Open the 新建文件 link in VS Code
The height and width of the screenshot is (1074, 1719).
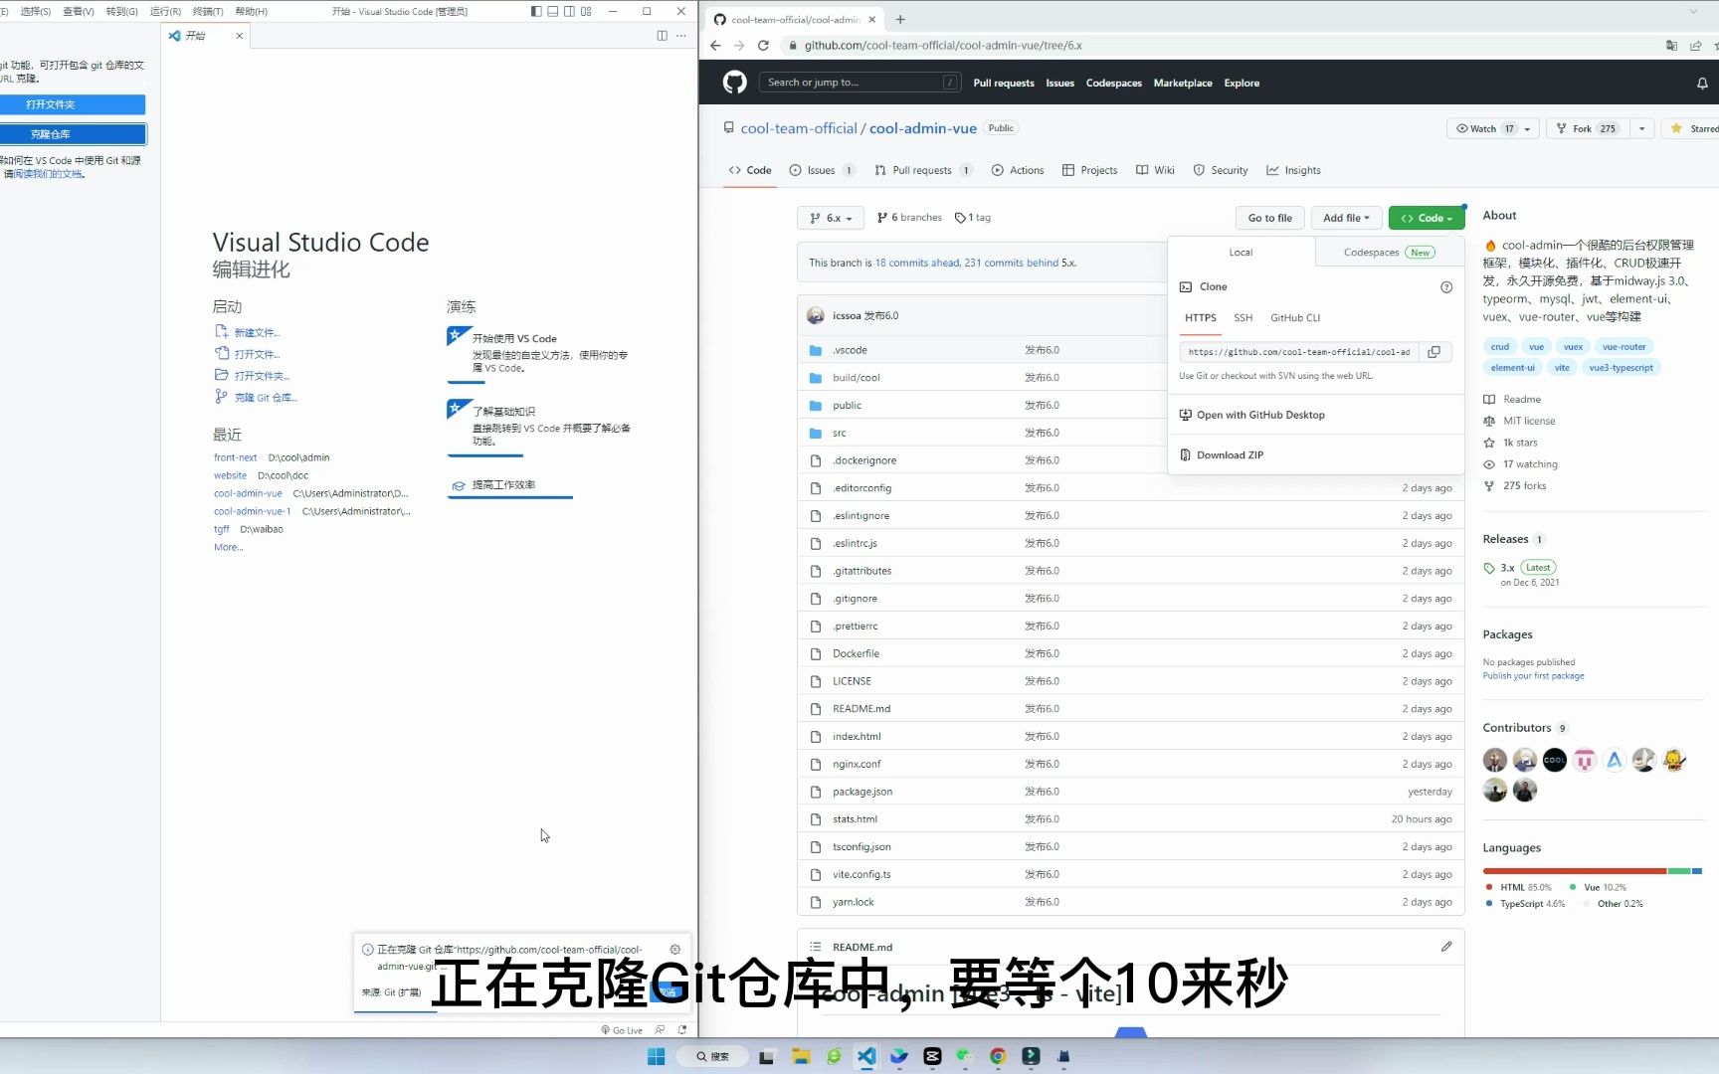pyautogui.click(x=257, y=333)
